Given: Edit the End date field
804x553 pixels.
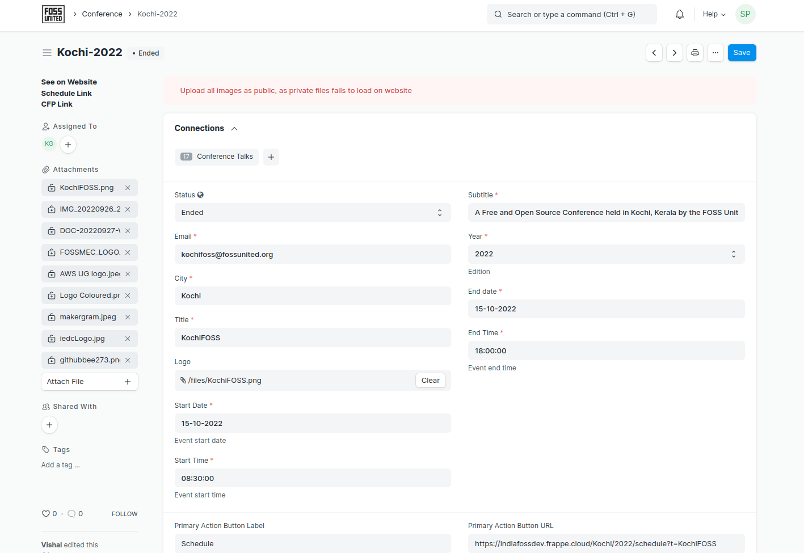Looking at the screenshot, I should (x=606, y=309).
